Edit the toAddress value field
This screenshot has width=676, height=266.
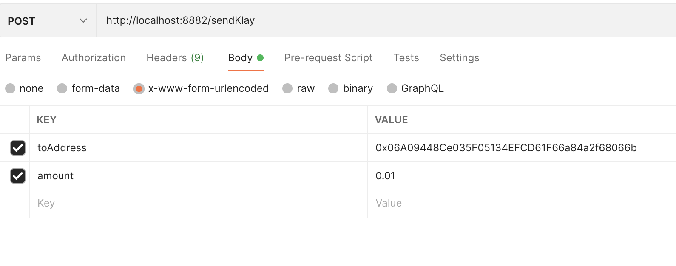click(x=506, y=148)
